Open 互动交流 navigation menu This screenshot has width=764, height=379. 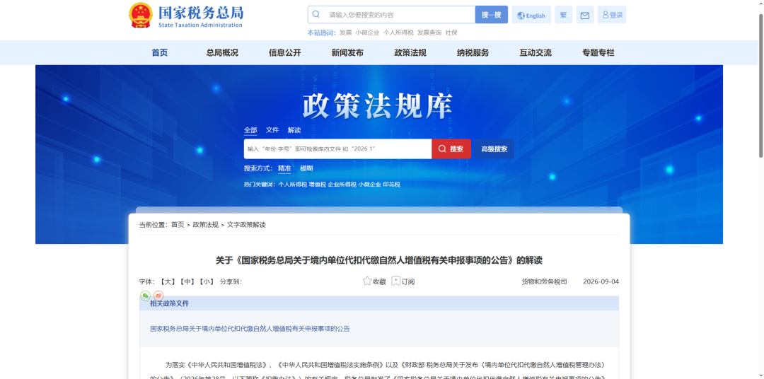(536, 52)
